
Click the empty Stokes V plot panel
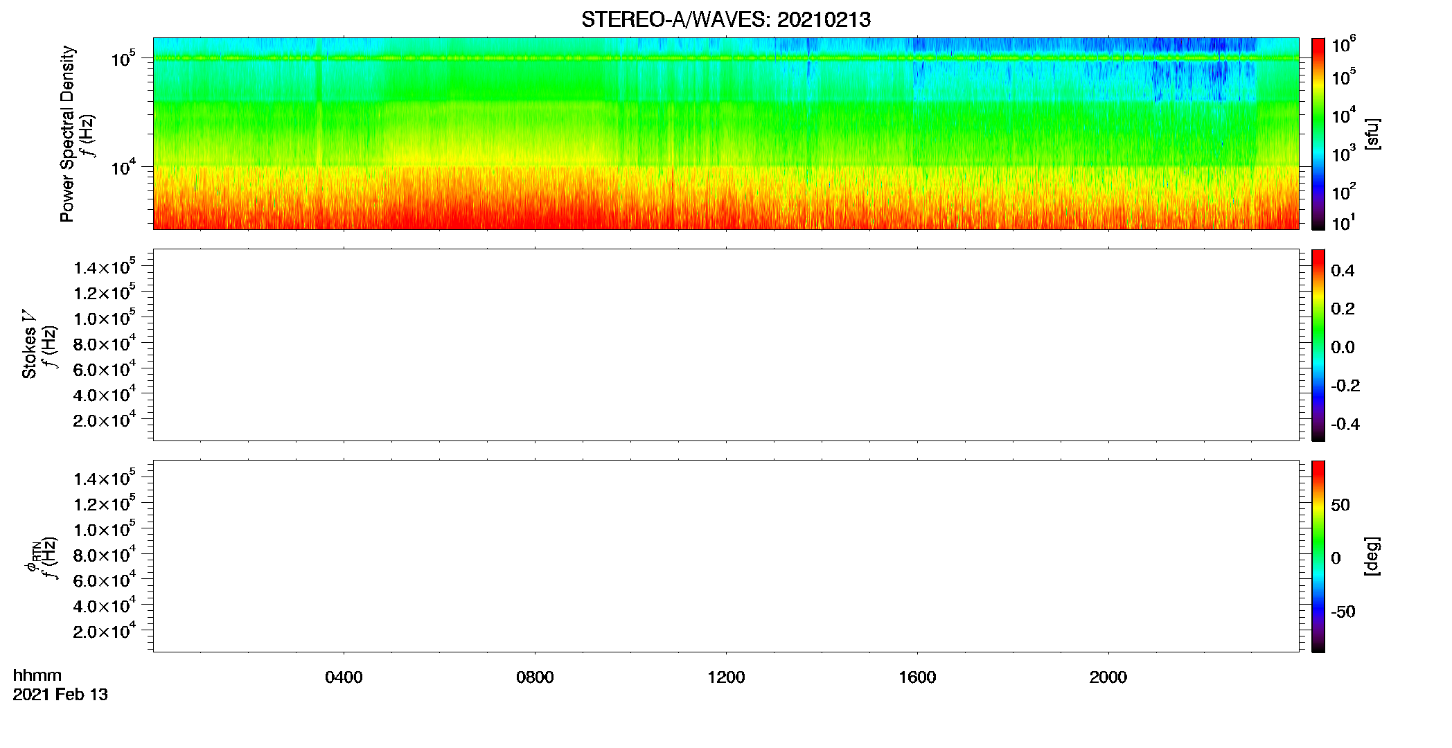726,345
